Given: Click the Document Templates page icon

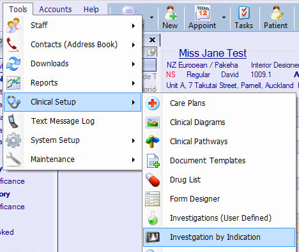Looking at the screenshot, I should 153,161.
